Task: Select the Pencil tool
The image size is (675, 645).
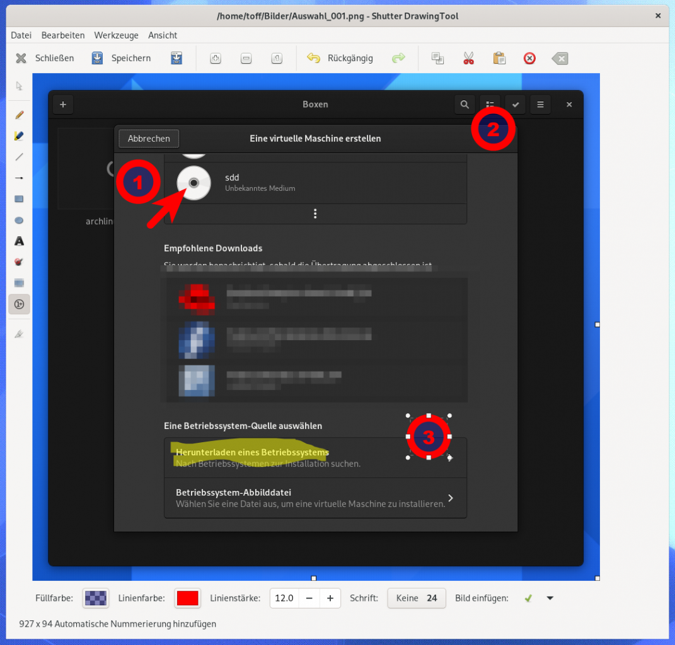Action: click(19, 114)
